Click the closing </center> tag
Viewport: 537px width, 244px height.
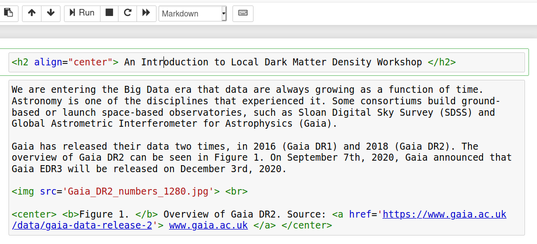[307, 226]
